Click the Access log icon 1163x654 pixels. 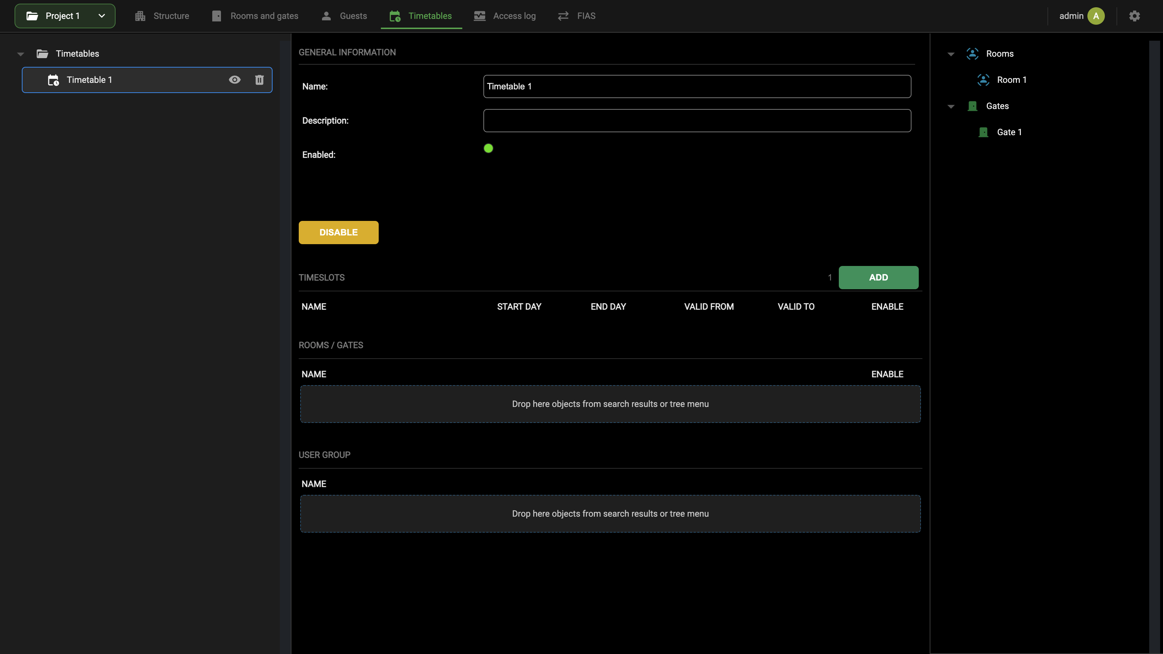[479, 16]
